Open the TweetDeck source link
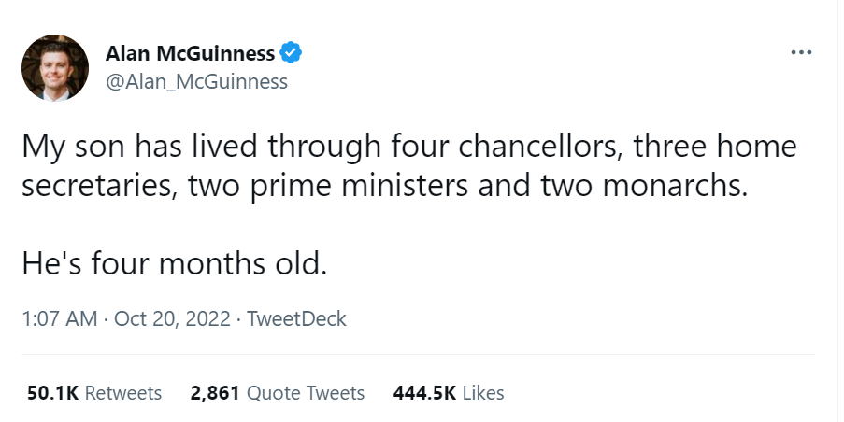Screen dimensions: 844x422 [x=296, y=318]
